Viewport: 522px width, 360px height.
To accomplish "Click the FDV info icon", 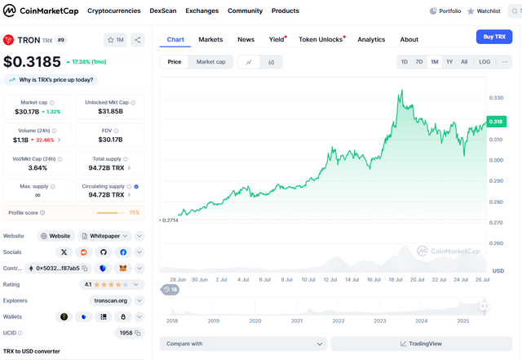I will tap(116, 131).
